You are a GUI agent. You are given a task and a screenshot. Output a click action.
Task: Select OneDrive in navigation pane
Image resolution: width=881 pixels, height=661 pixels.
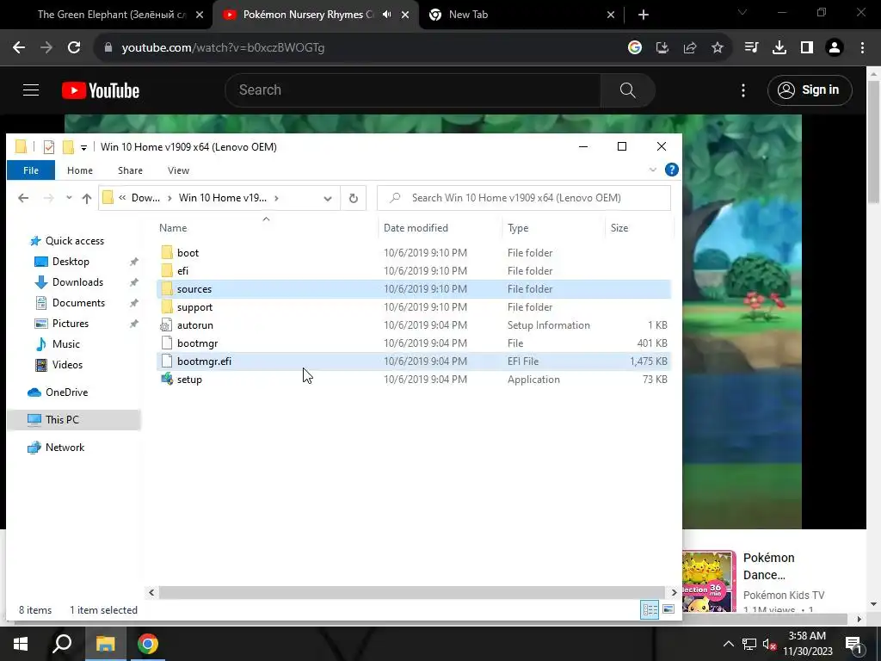[x=66, y=392]
